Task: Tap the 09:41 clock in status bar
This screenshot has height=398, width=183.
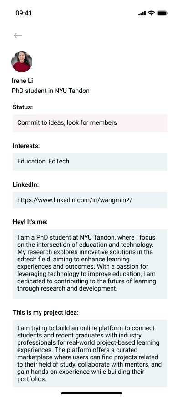Action: point(24,13)
